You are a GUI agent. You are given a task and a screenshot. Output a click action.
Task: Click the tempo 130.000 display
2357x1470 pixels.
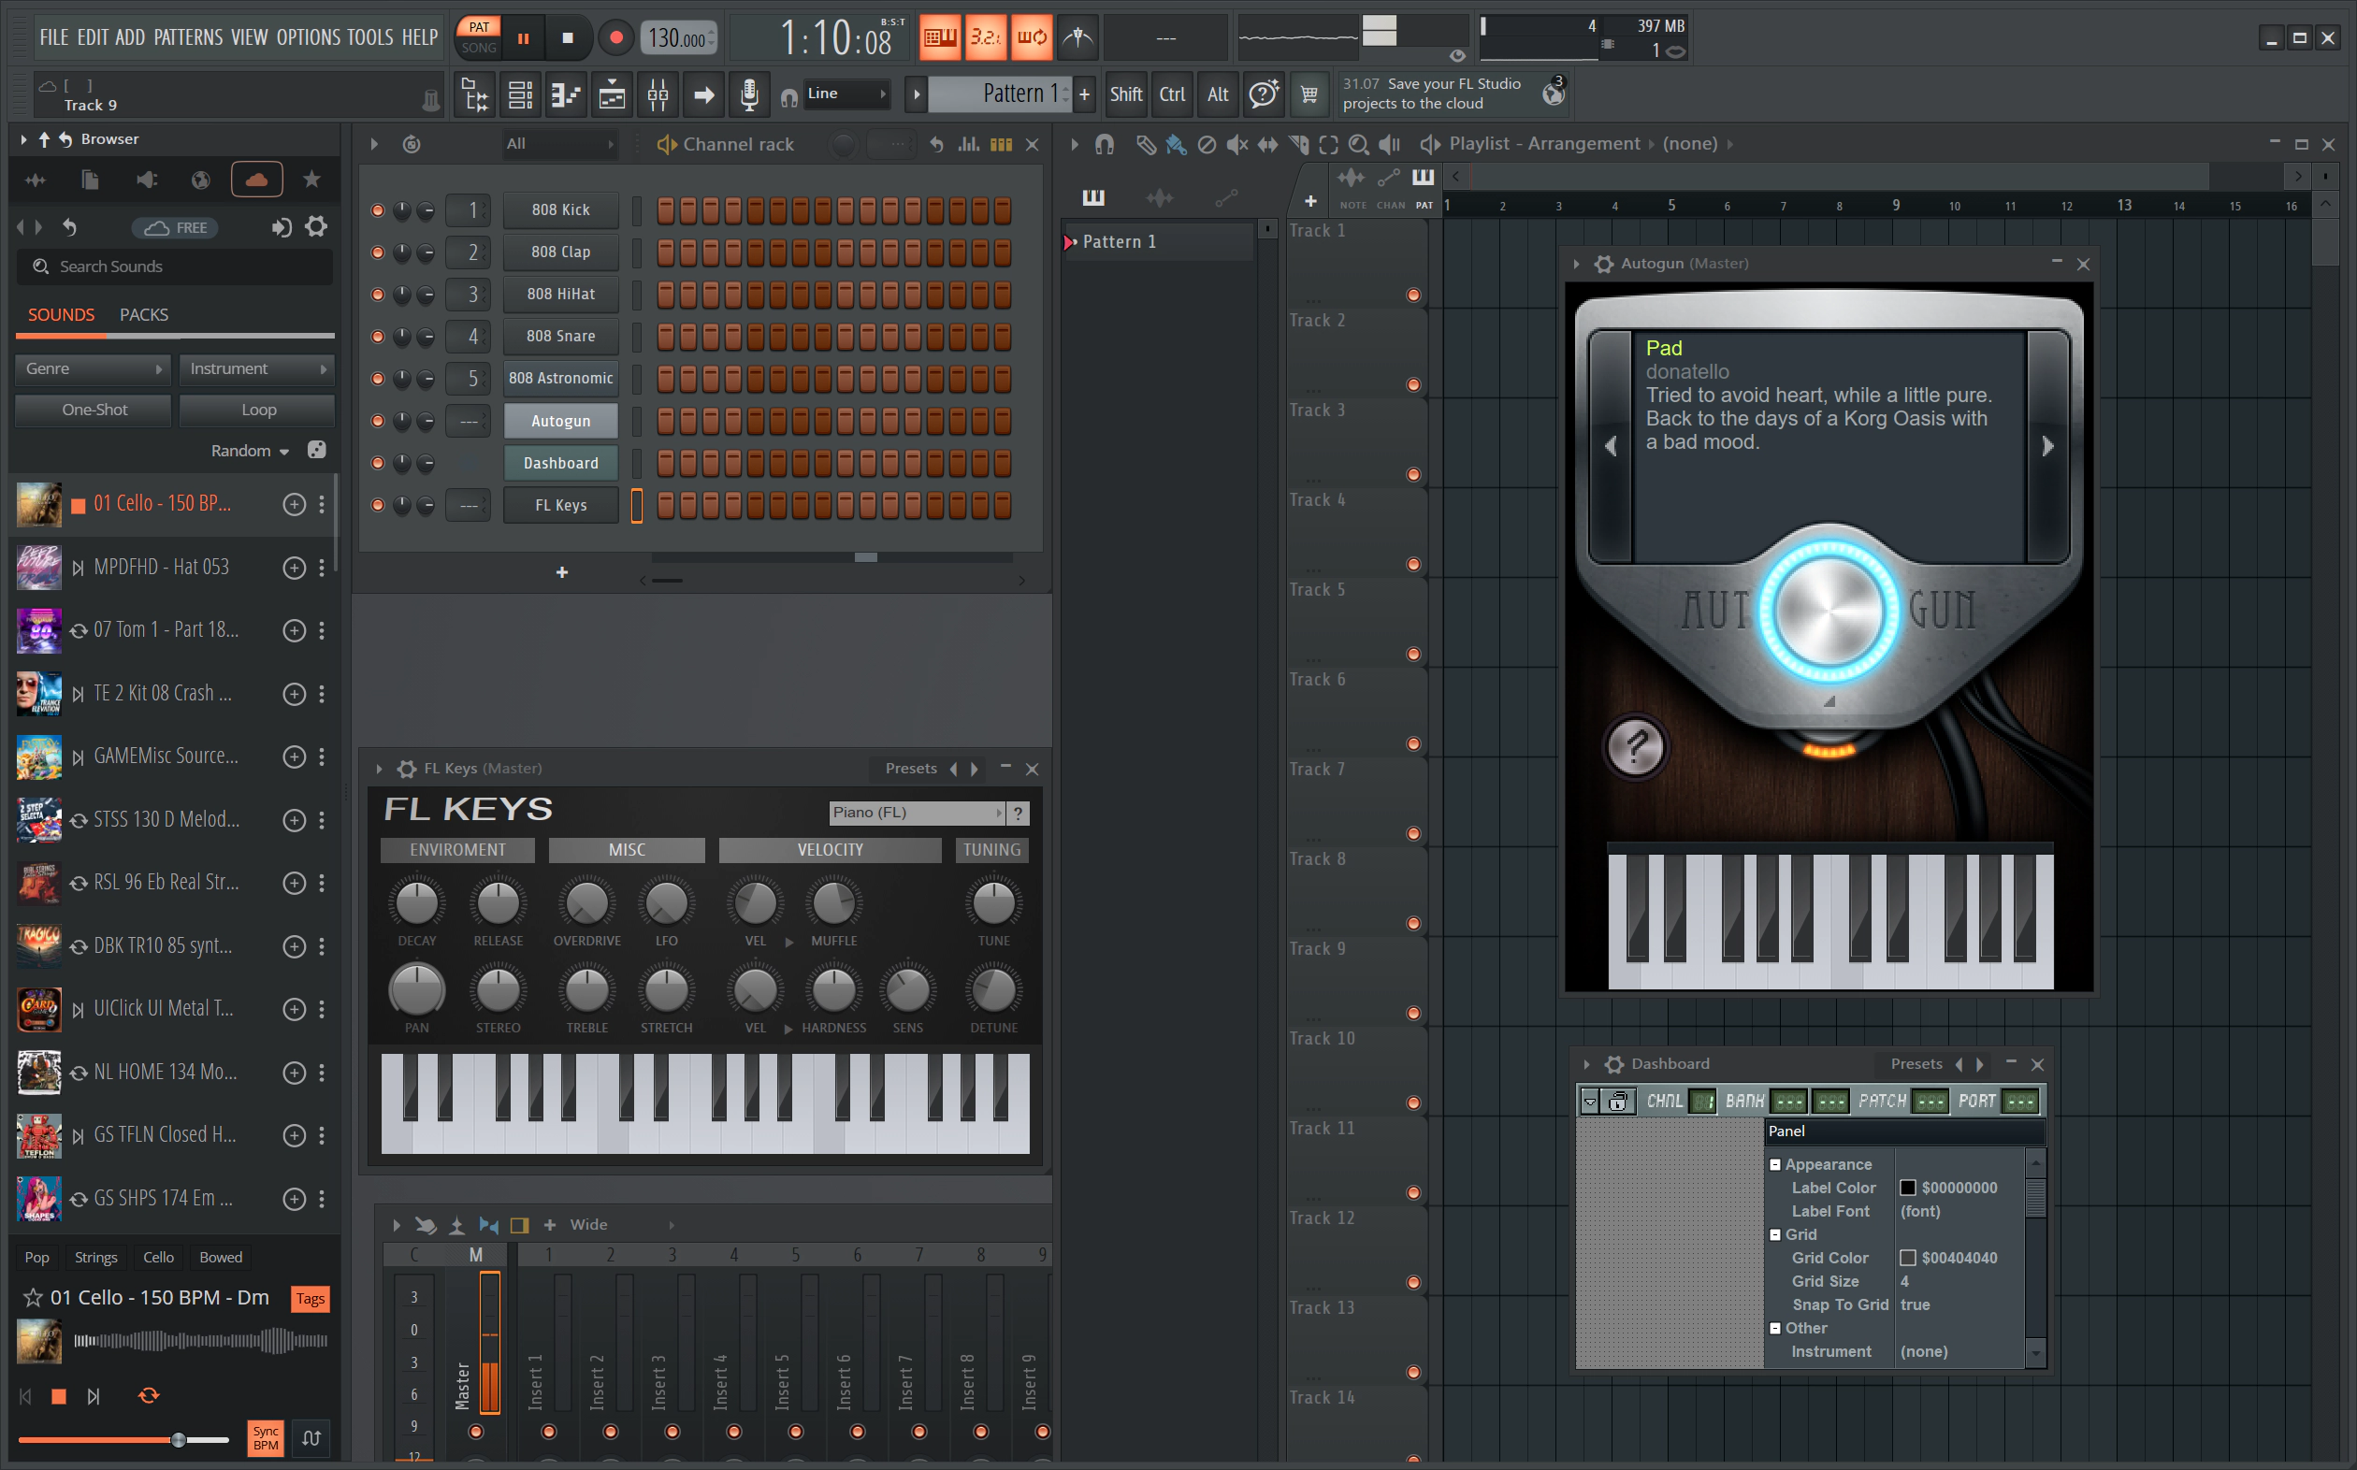(x=679, y=38)
